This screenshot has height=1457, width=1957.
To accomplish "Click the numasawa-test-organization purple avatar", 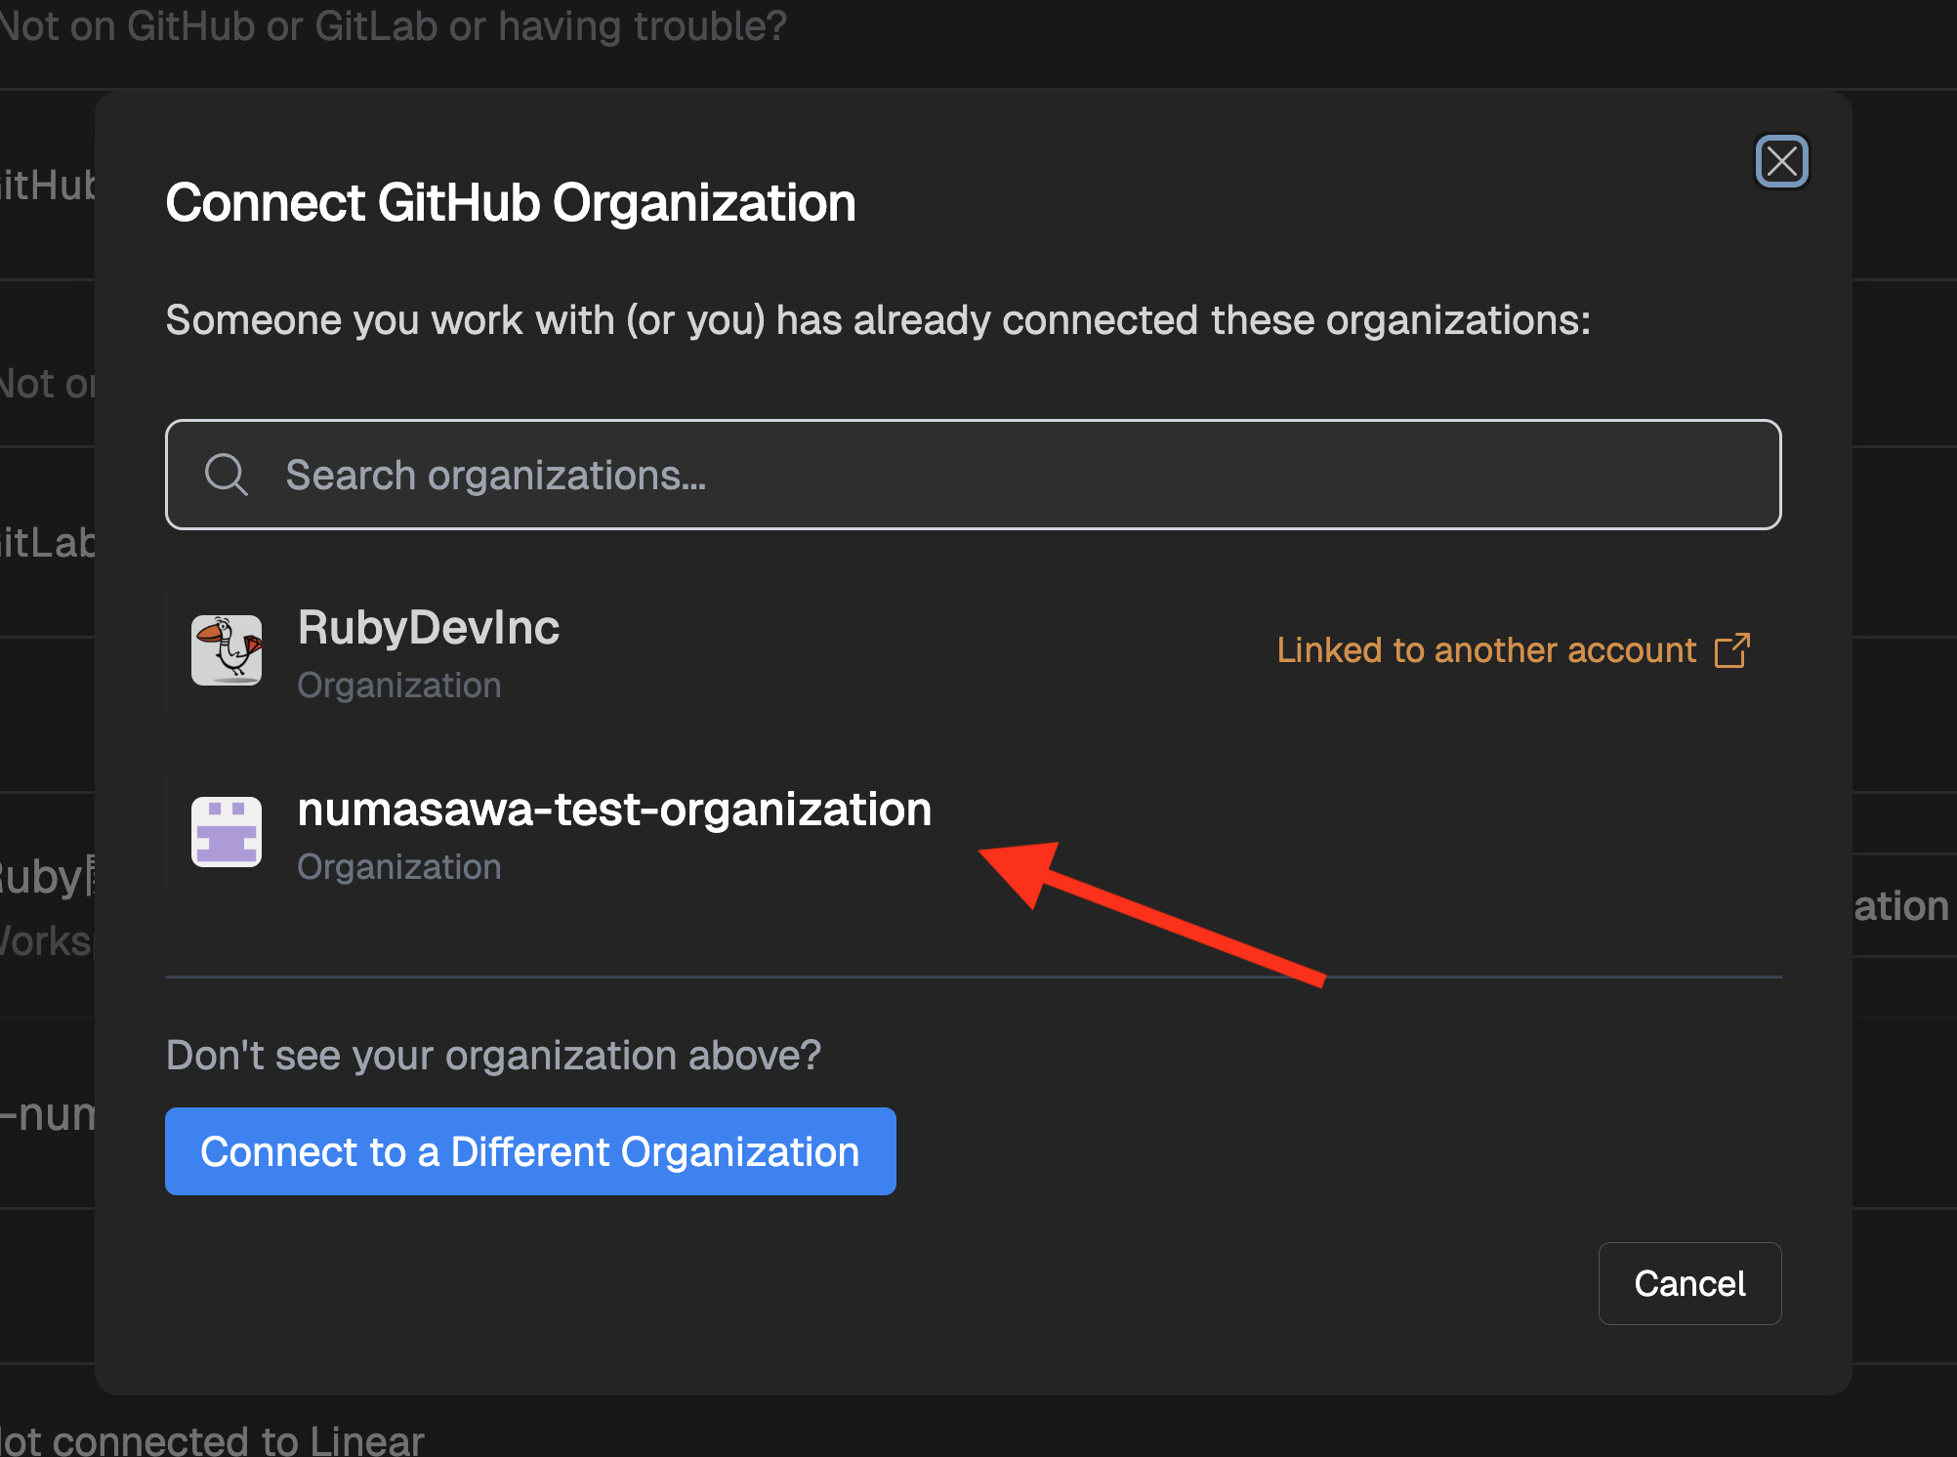I will coord(227,832).
